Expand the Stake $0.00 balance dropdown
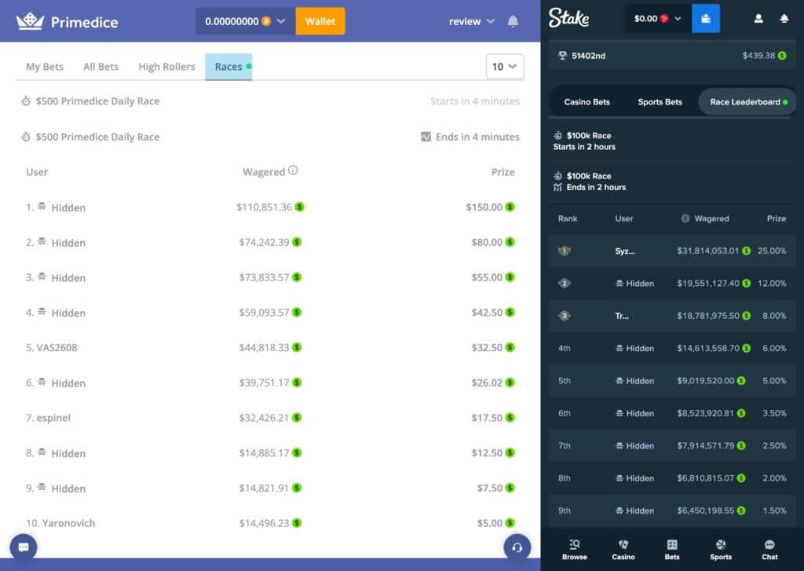 point(657,19)
